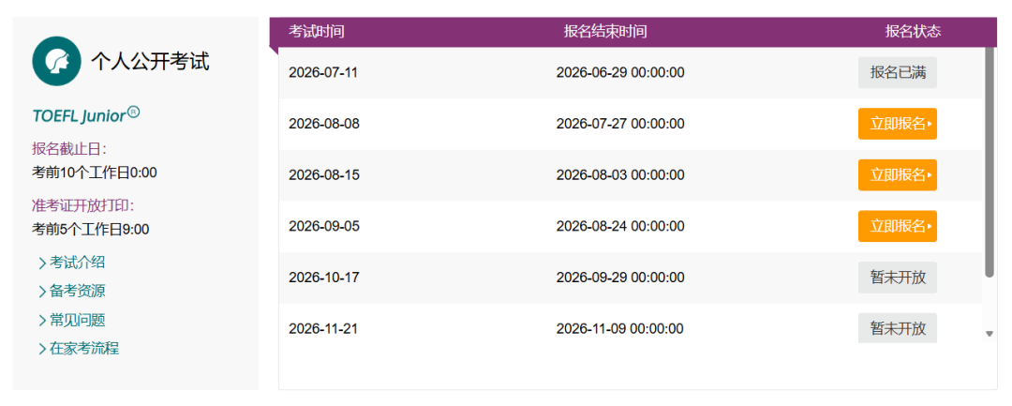Click 立即报名 for the 2026-08-15 exam
The image size is (1012, 406).
(897, 175)
